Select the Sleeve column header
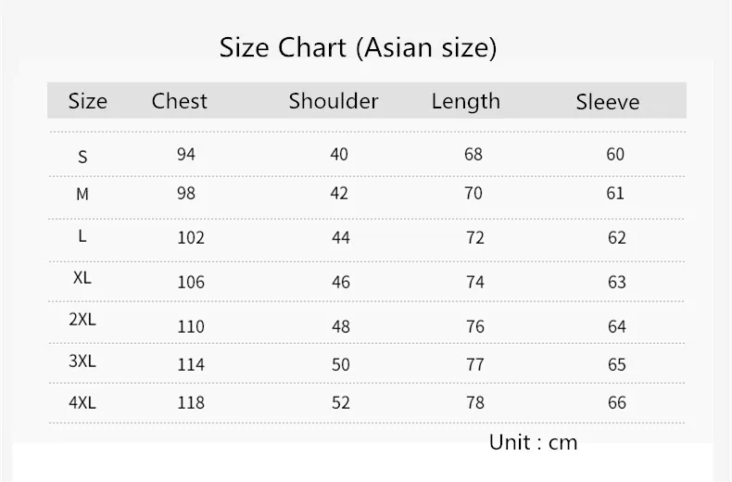Image resolution: width=732 pixels, height=482 pixels. click(607, 102)
